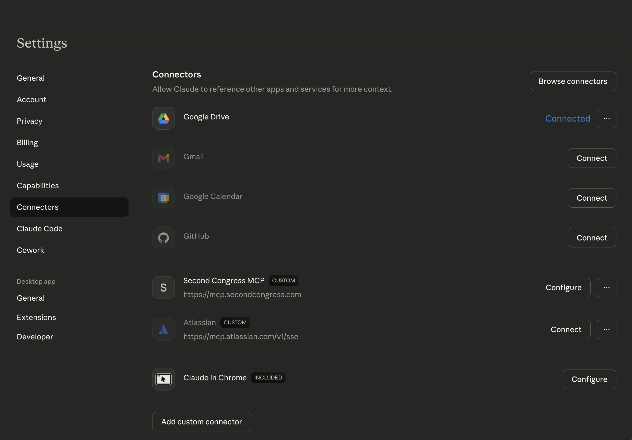Select Connectors in the sidebar

click(69, 207)
